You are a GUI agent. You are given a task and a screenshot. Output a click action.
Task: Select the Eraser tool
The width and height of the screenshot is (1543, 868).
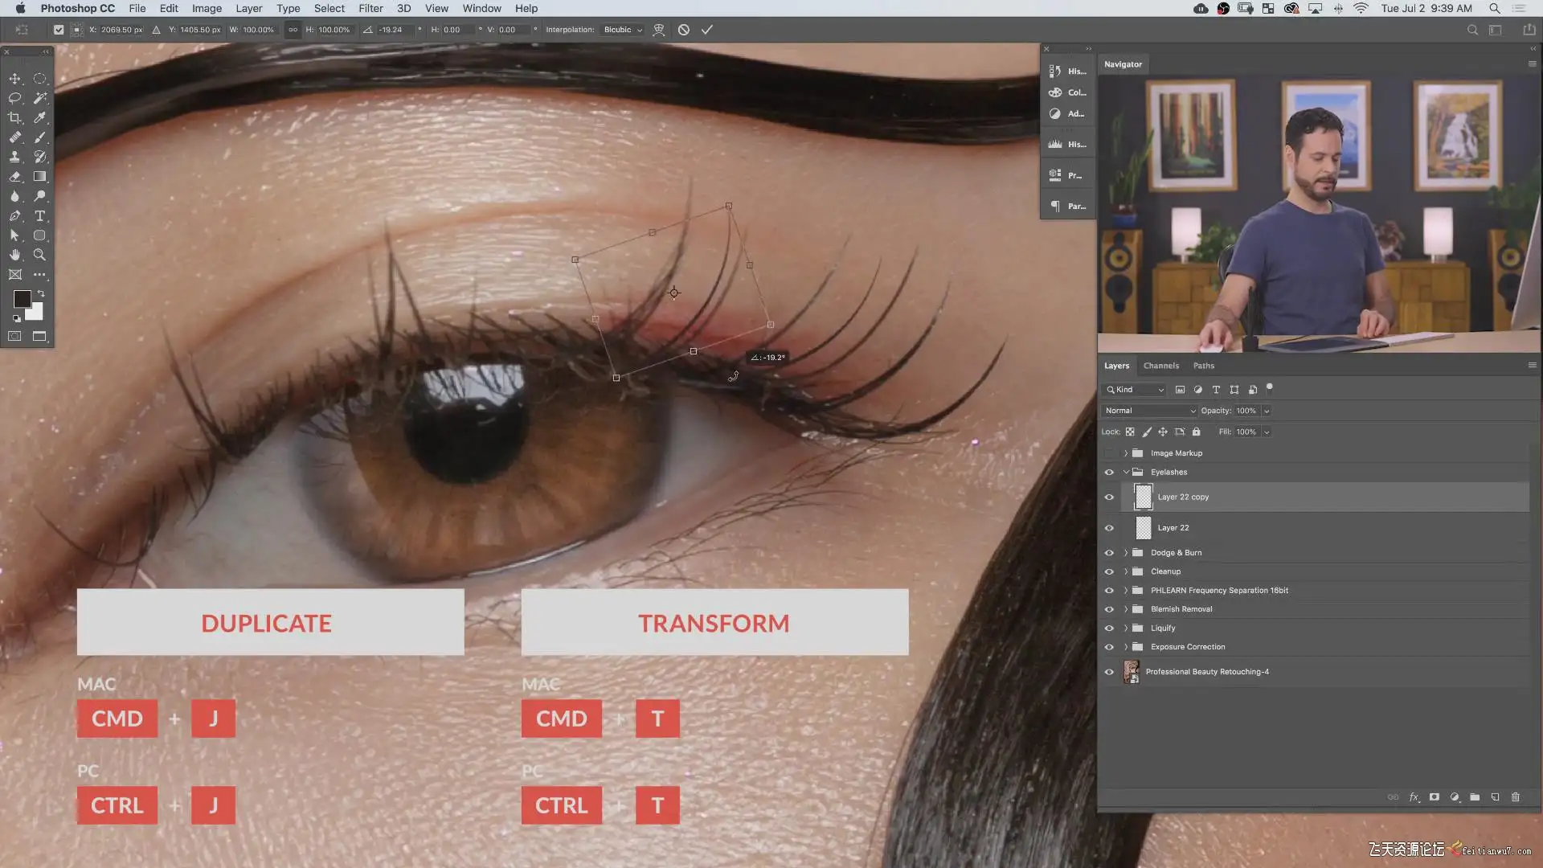(x=14, y=176)
